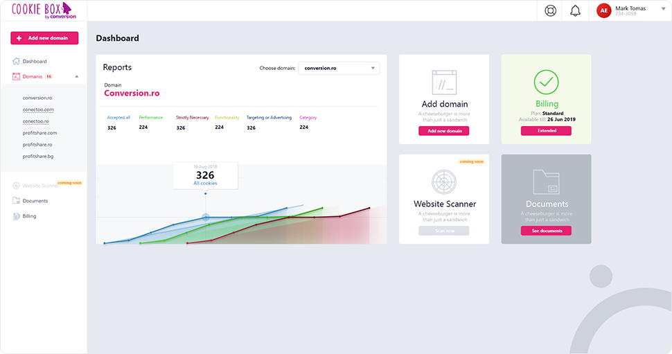672x354 pixels.
Task: Click the last point of the red chart line
Action: coord(369,209)
